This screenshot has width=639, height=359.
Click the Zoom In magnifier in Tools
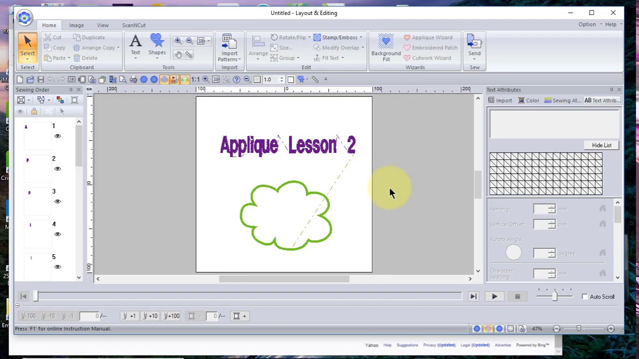tap(178, 41)
